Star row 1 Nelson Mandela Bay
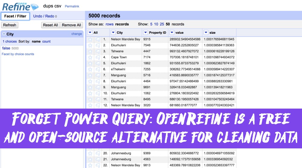Screen dimensions: 302x168 (x=90, y=40)
